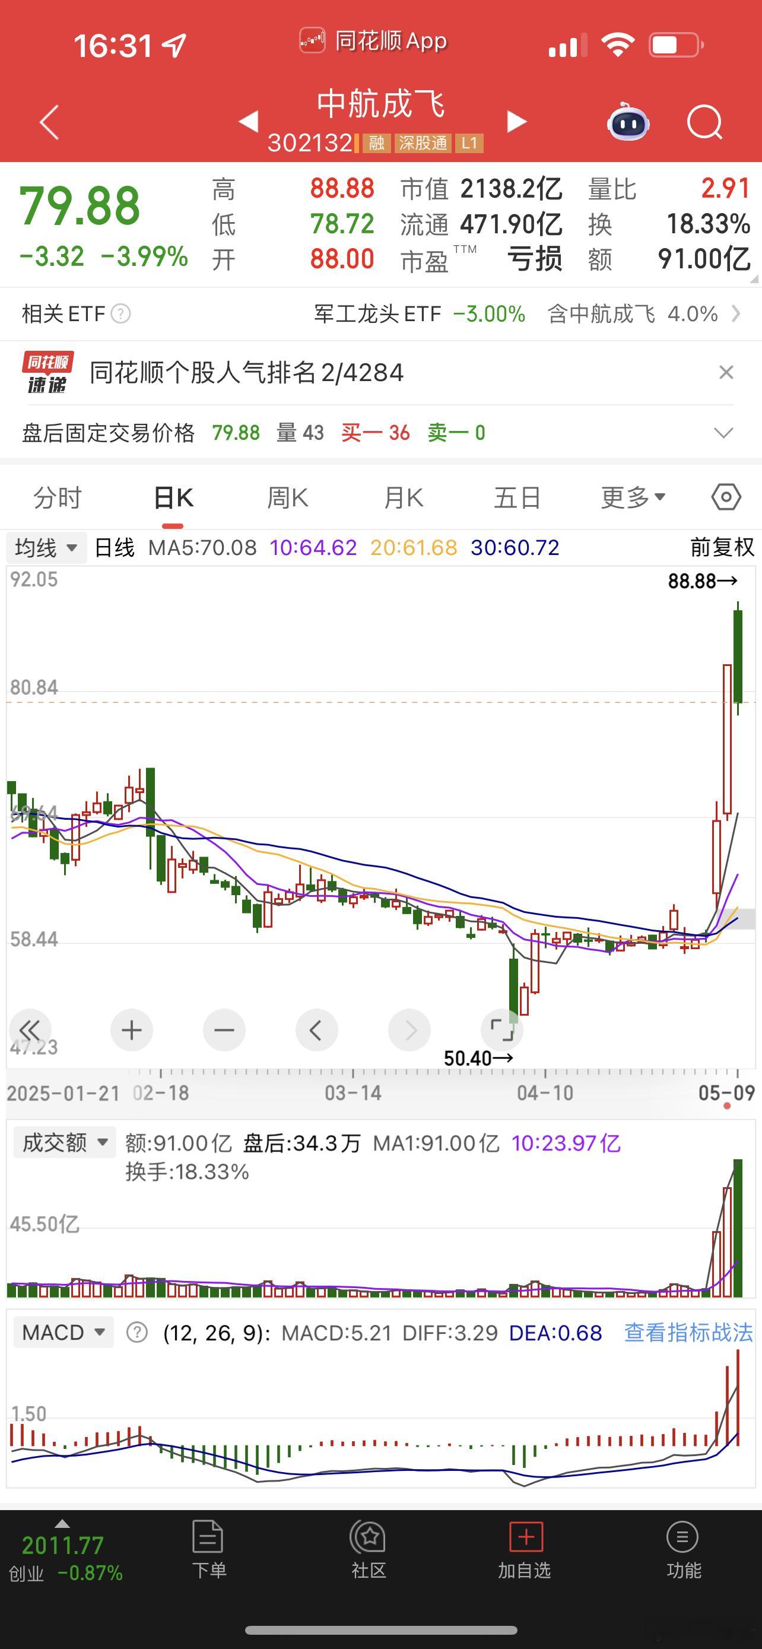Open the 成交额 indicator dropdown
Image resolution: width=762 pixels, height=1649 pixels.
(x=65, y=1142)
